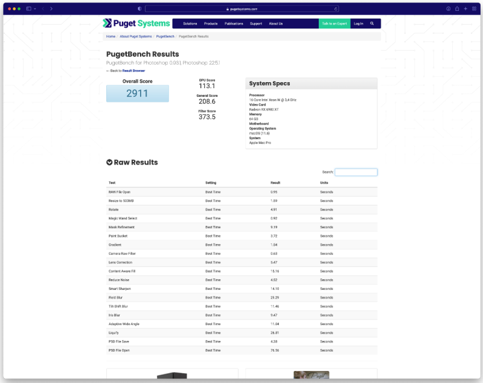Open the About Us menu

coord(276,24)
